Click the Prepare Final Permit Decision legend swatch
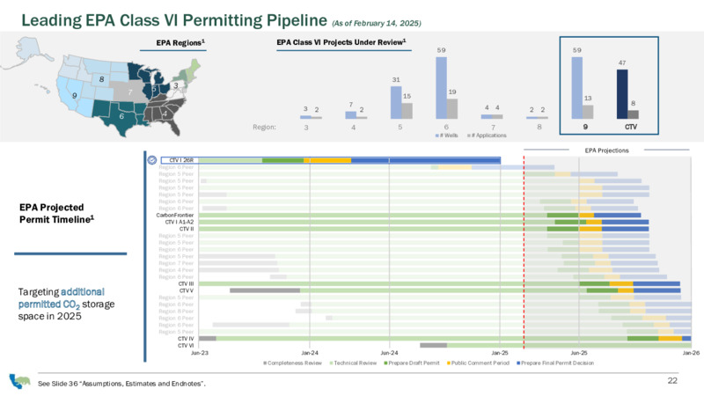The image size is (704, 396). (518, 363)
